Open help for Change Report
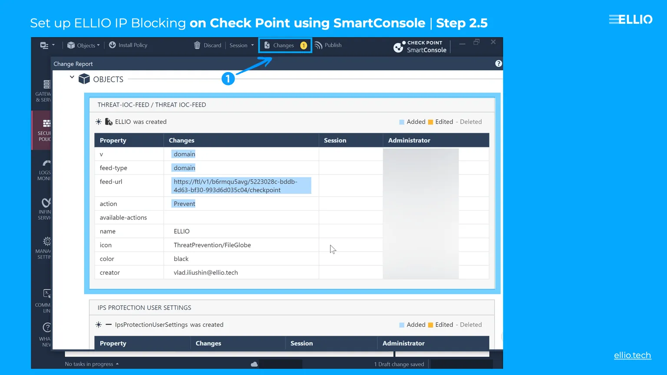Viewport: 667px width, 375px height. [499, 64]
